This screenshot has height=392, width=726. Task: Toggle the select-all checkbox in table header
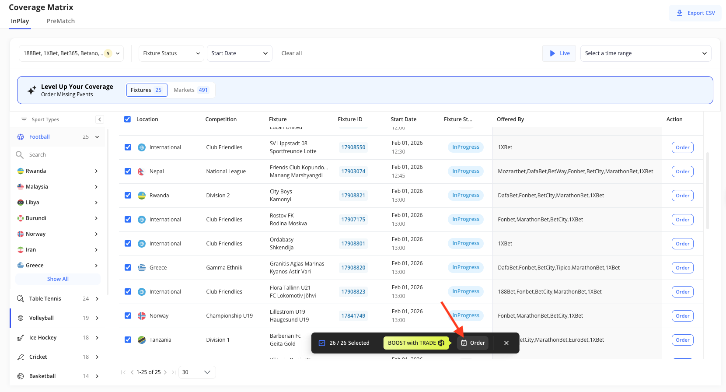pyautogui.click(x=127, y=119)
